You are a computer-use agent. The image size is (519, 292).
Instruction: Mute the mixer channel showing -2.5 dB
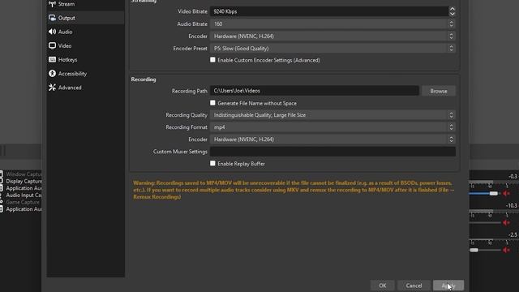tap(506, 250)
